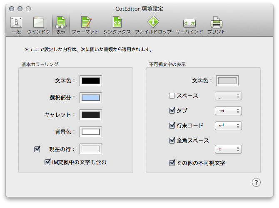This screenshot has width=279, height=208.
Task: Click the invisible characters 文字色 color well
Action: tap(227, 81)
